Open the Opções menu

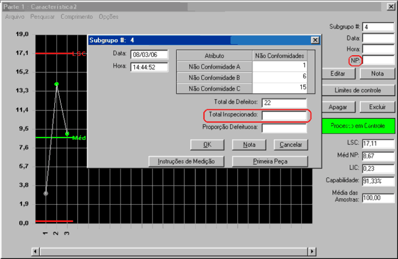[x=109, y=17]
